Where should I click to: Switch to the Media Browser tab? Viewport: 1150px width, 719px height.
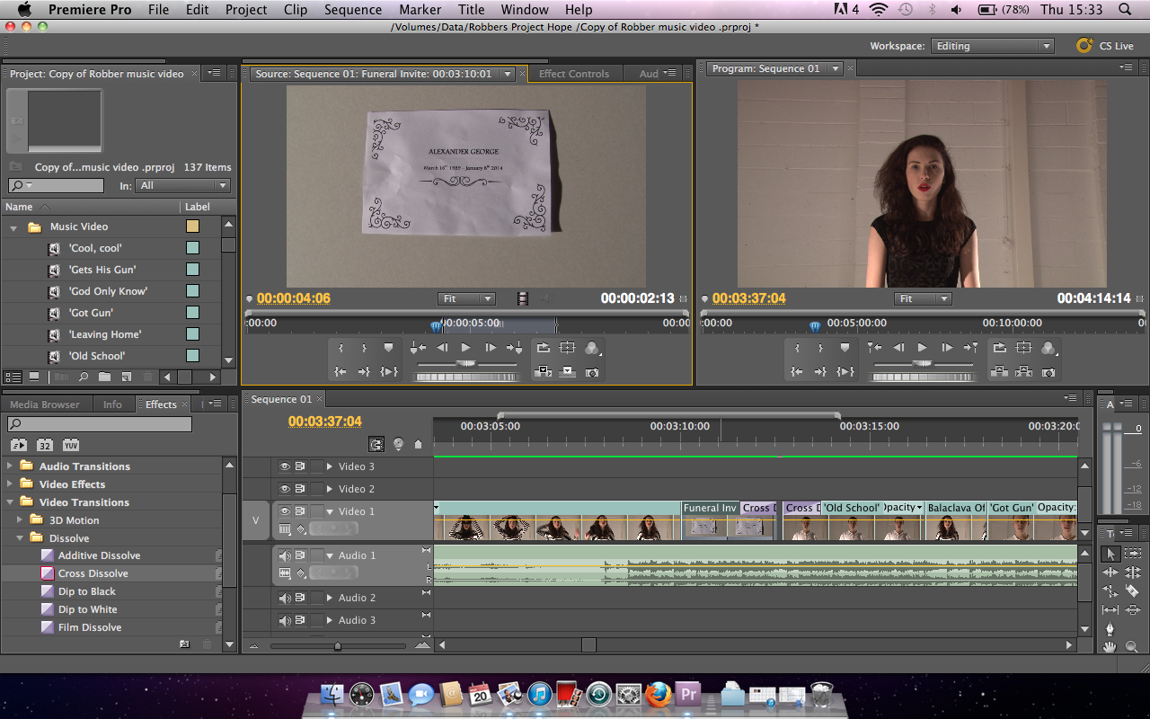(45, 404)
